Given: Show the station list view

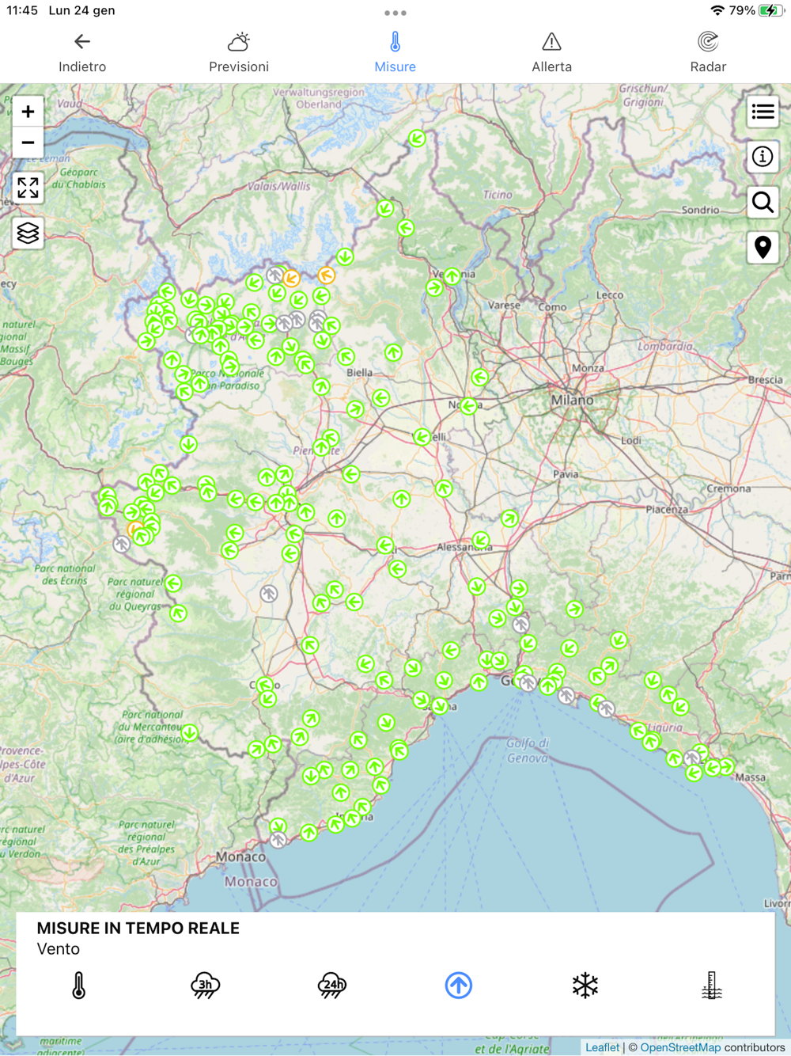Looking at the screenshot, I should pyautogui.click(x=763, y=112).
